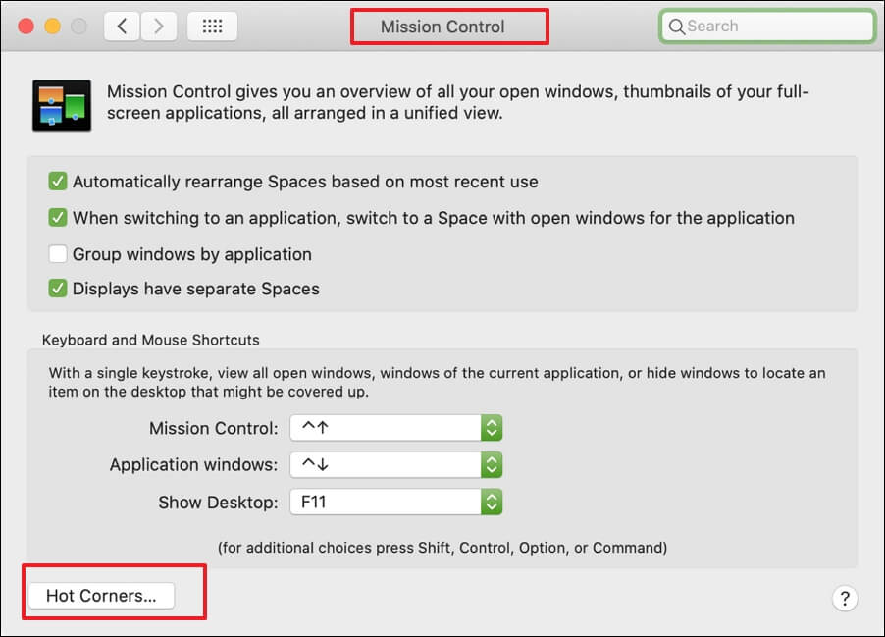Open help with the question mark button
The image size is (885, 637).
click(x=845, y=598)
